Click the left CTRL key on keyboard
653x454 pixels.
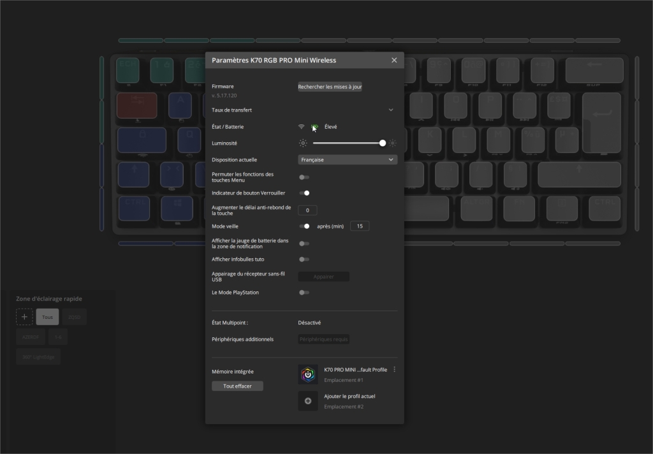coord(134,209)
